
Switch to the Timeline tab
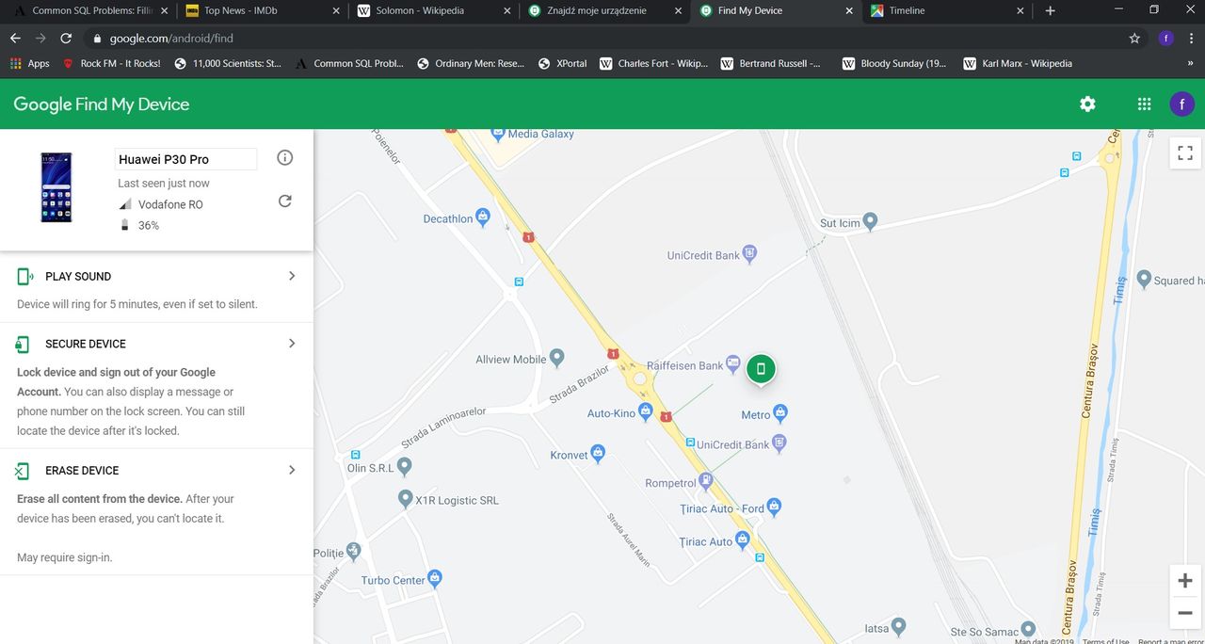tap(947, 11)
